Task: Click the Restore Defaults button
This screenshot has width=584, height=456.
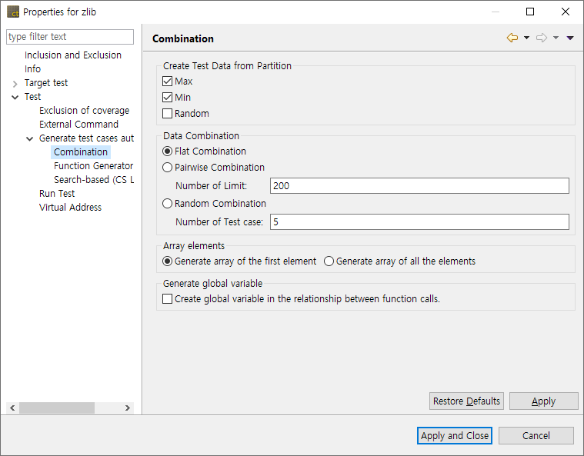Action: point(466,401)
